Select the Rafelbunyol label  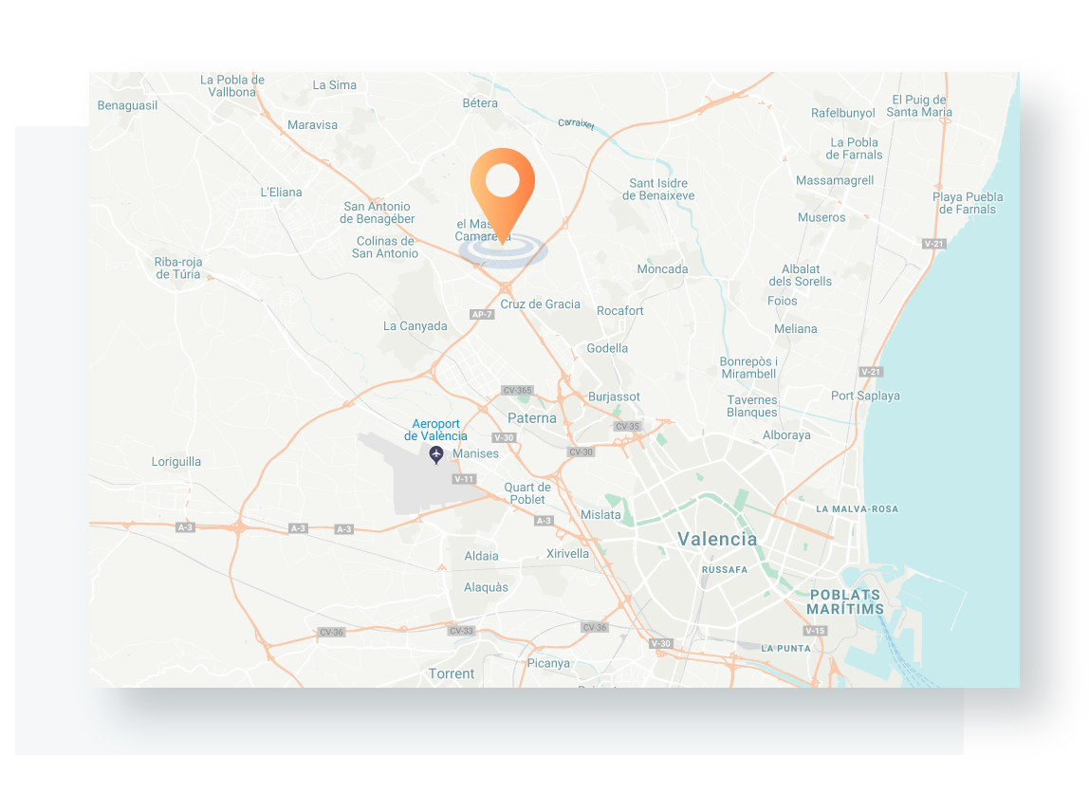click(843, 113)
